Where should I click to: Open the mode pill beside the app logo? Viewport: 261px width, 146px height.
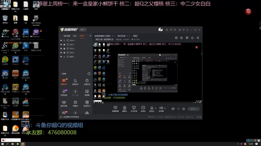(83, 30)
